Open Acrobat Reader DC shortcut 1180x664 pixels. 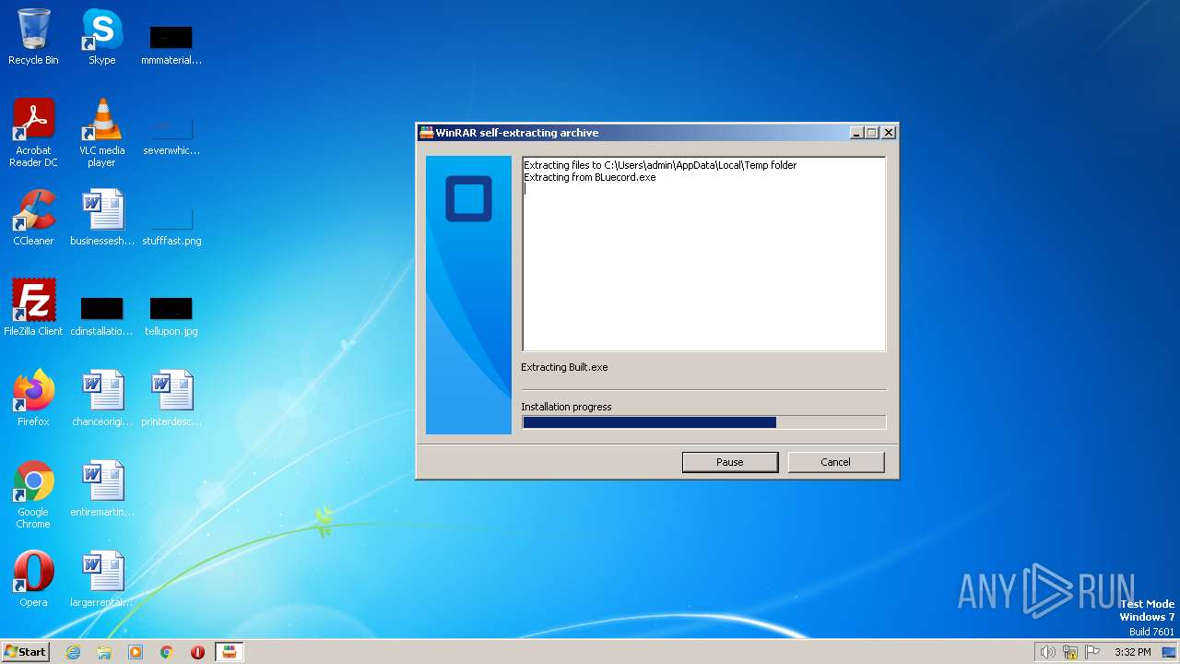[x=33, y=133]
